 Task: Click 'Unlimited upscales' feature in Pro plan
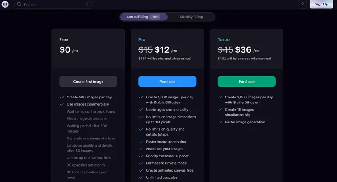coord(162,177)
